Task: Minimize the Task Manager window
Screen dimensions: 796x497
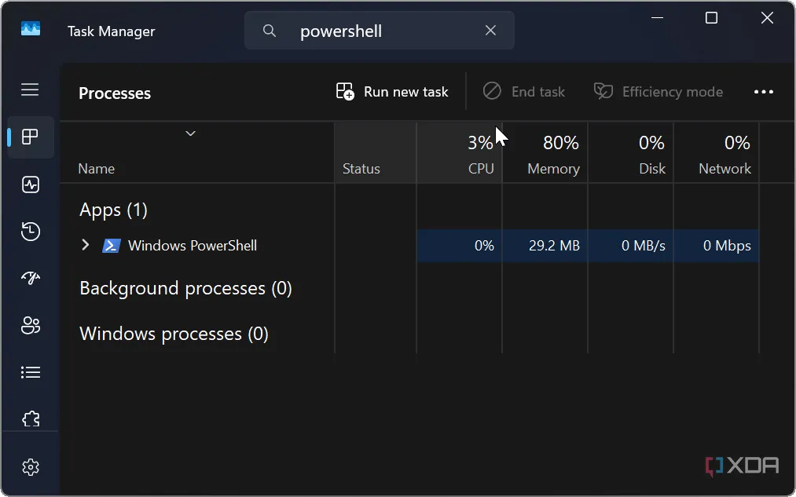Action: [658, 18]
